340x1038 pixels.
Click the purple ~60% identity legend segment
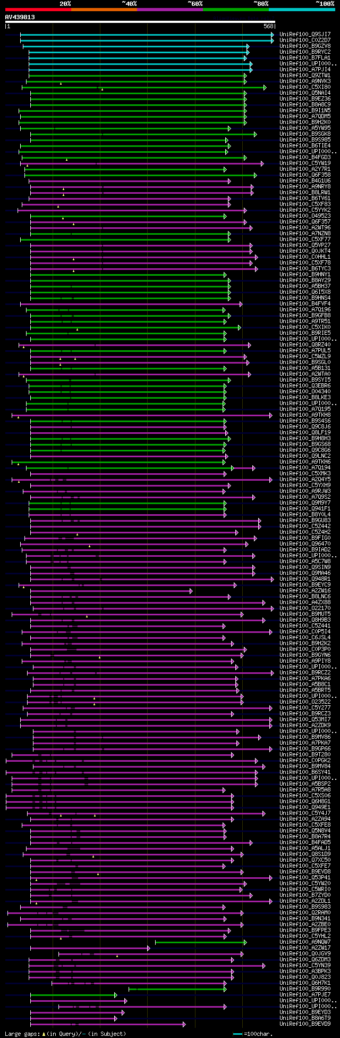(170, 10)
